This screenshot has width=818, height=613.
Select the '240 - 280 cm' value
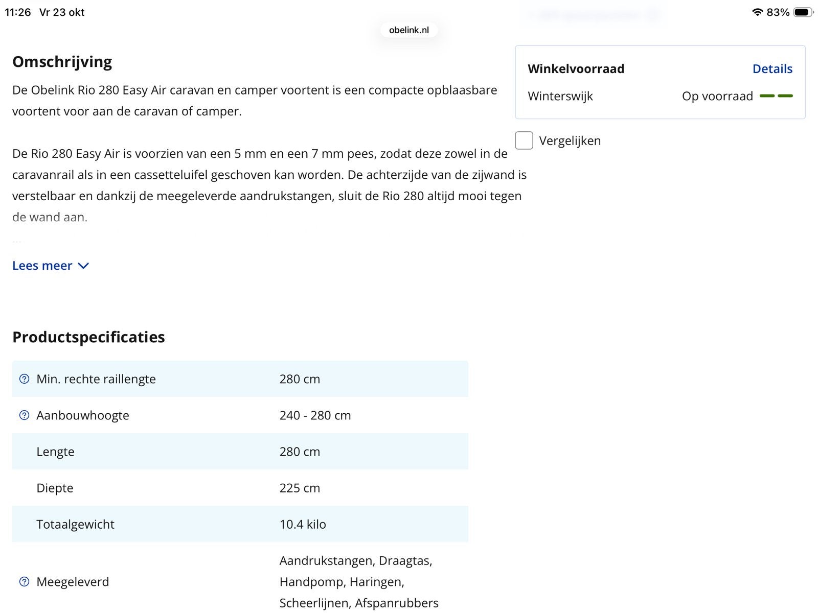(315, 415)
